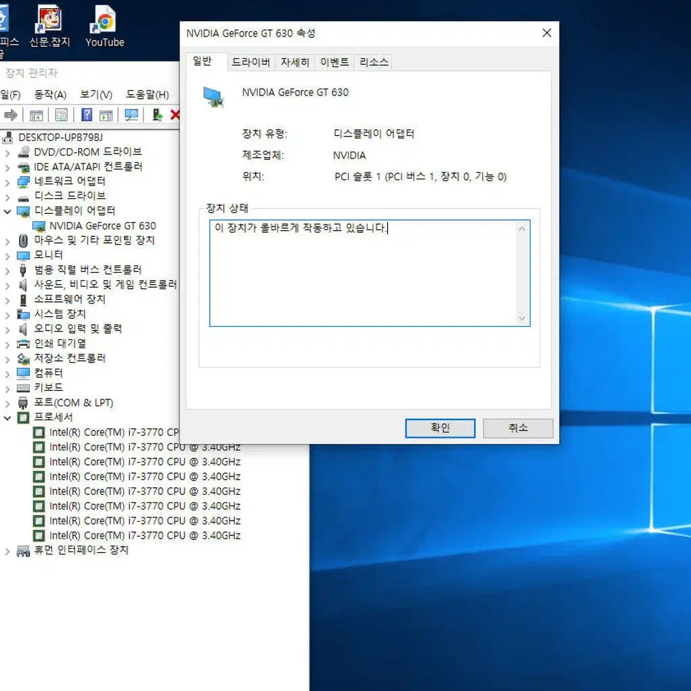Click the 포트(COM & LPT) category icon
This screenshot has width=691, height=691.
point(24,403)
